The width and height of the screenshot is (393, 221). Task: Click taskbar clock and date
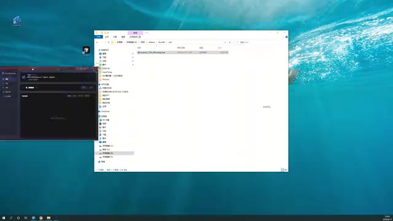pyautogui.click(x=387, y=218)
